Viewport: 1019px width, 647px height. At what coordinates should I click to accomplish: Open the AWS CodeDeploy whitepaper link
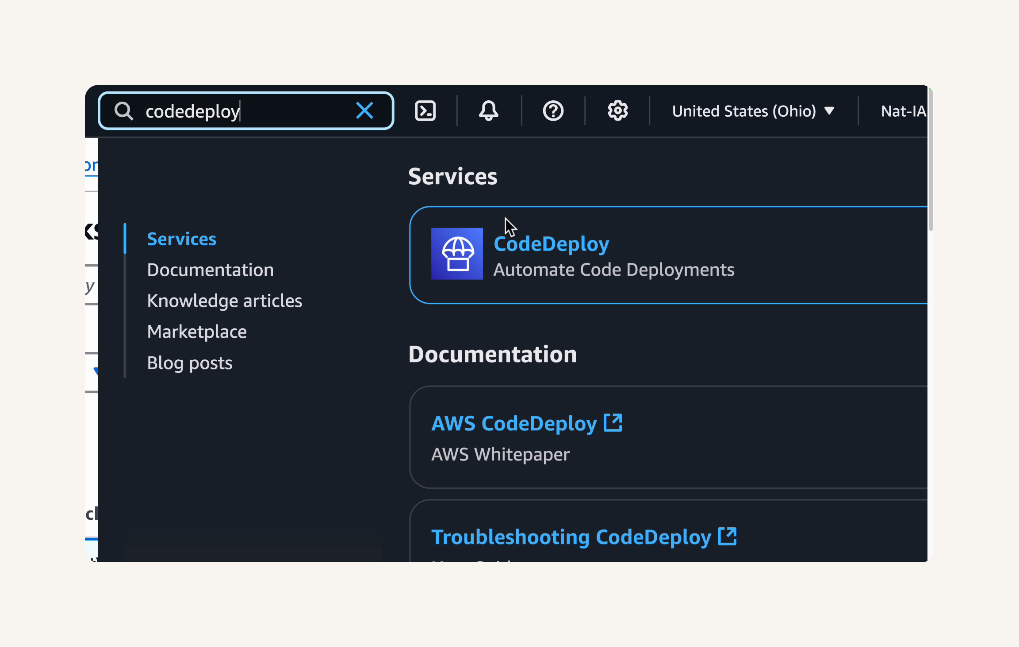pyautogui.click(x=514, y=423)
